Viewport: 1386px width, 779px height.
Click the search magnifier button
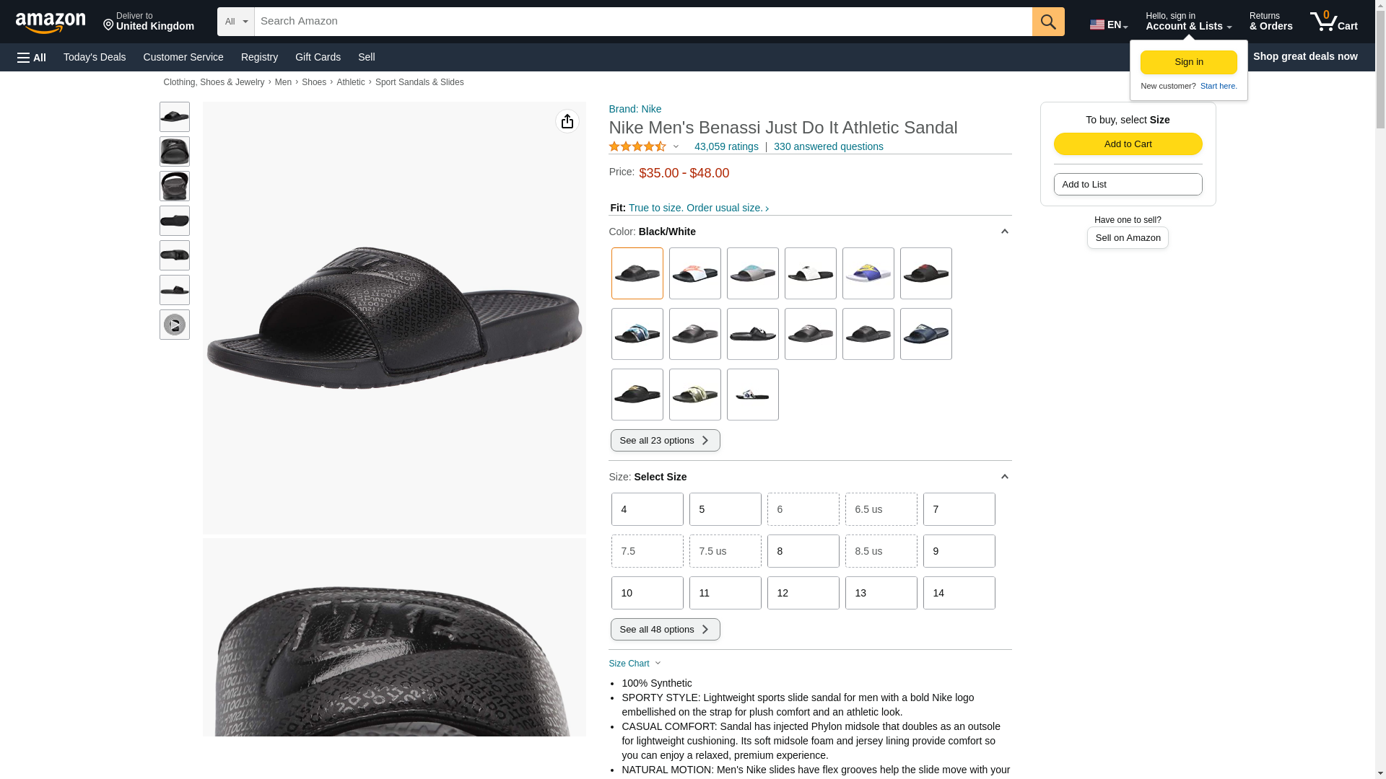(x=1048, y=22)
